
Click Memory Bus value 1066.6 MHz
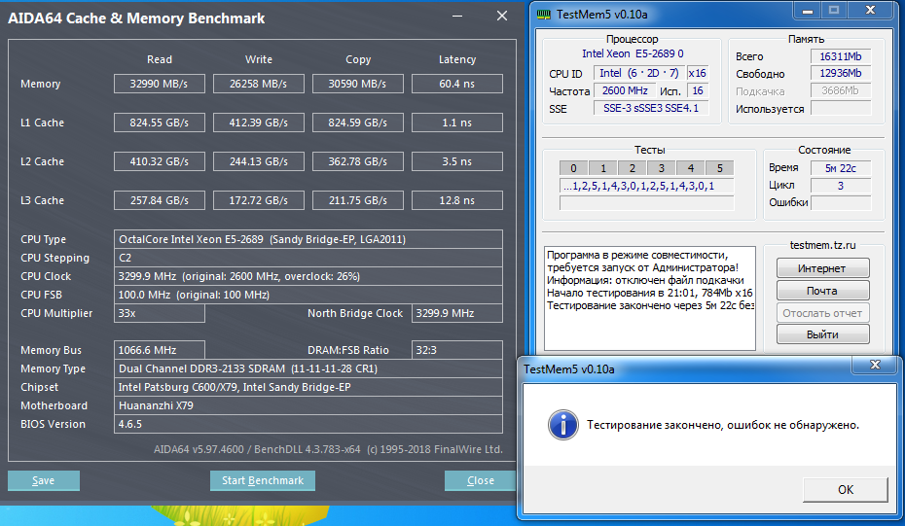(x=160, y=350)
